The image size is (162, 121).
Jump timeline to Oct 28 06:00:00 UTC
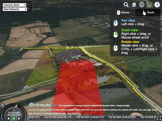[58, 117]
